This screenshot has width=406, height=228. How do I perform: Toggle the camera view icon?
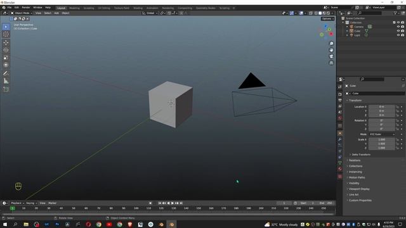[x=331, y=56]
